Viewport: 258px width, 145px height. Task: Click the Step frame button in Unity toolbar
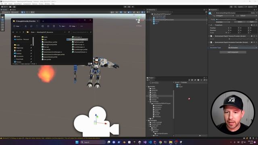pos(133,7)
